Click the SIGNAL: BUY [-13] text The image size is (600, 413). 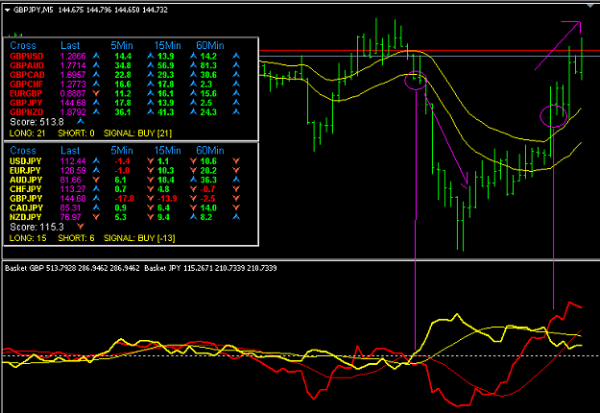(x=139, y=238)
